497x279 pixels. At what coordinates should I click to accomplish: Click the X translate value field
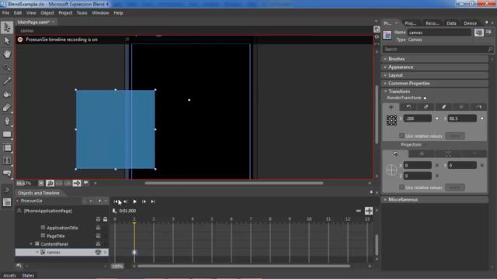click(418, 119)
